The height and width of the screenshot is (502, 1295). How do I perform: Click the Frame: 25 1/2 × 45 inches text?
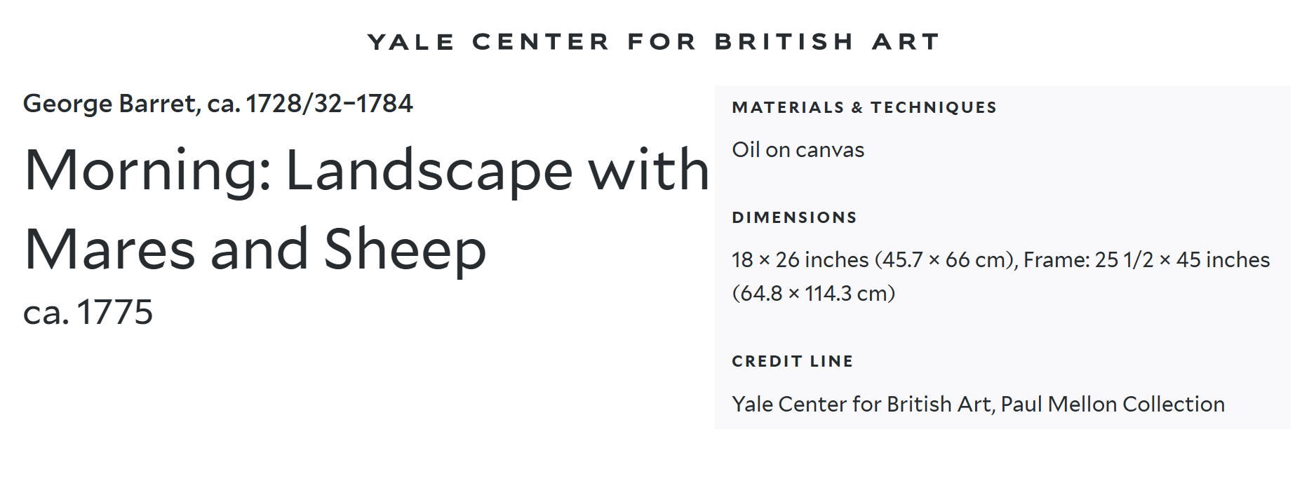[x=1146, y=260]
